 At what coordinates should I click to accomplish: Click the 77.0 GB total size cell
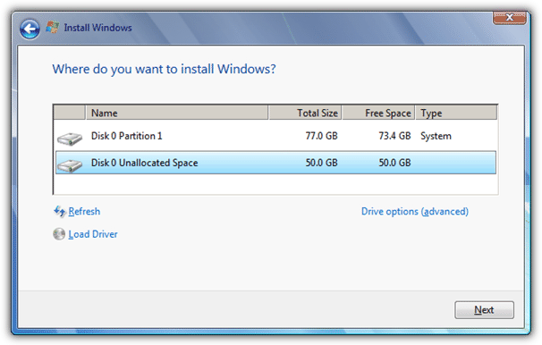tap(321, 136)
